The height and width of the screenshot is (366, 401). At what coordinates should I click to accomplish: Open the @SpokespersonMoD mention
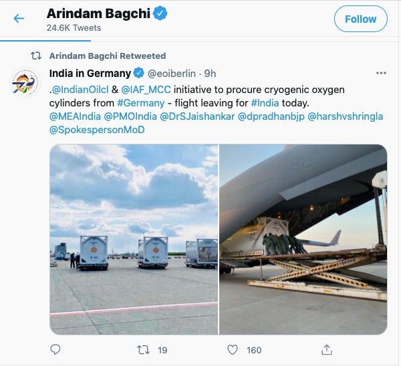pyautogui.click(x=97, y=130)
